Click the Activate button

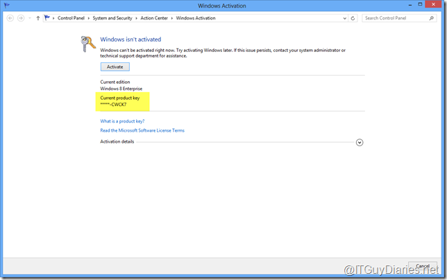(x=115, y=67)
